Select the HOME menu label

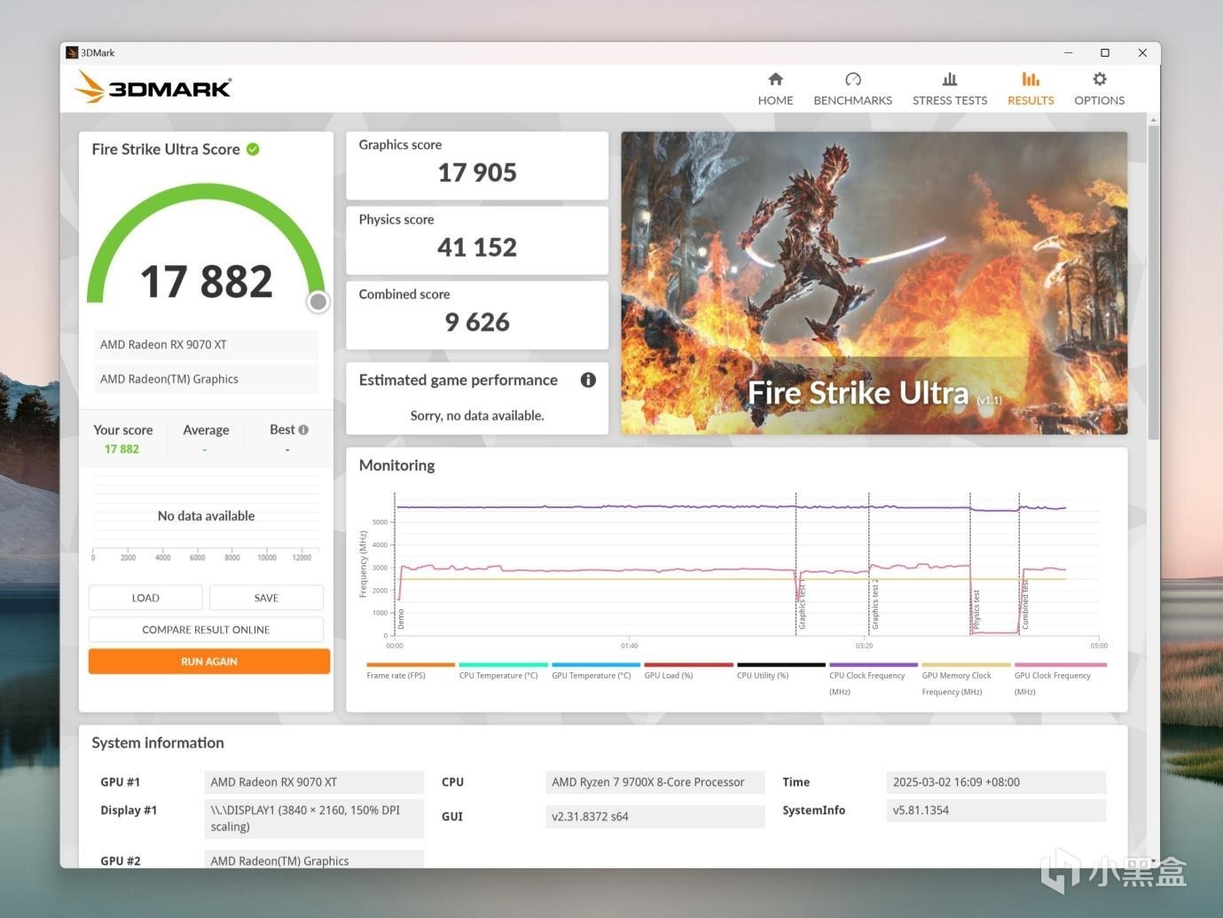pyautogui.click(x=775, y=100)
